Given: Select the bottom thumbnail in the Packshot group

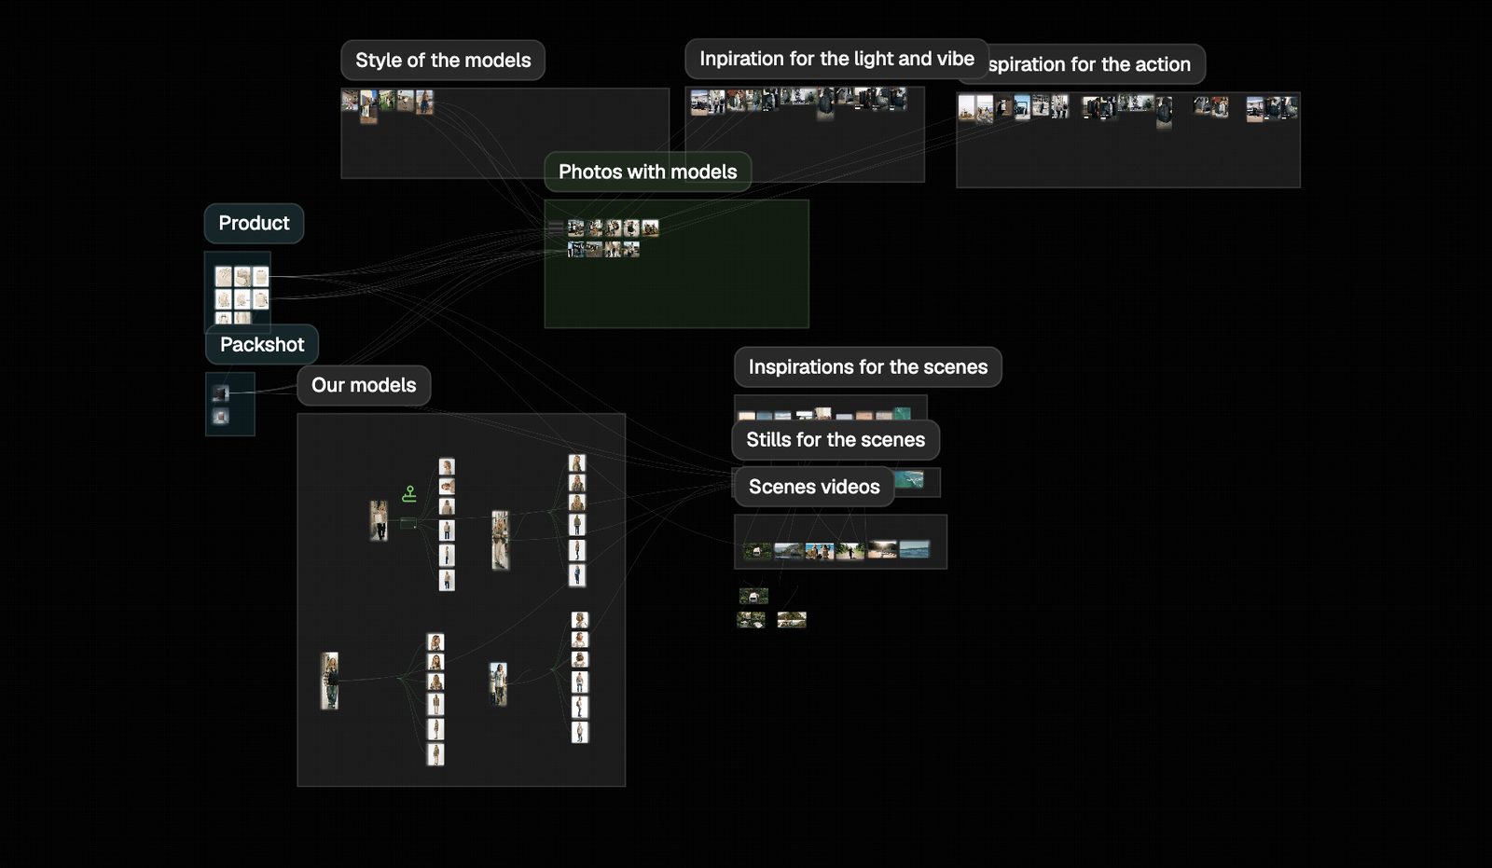Looking at the screenshot, I should (221, 417).
